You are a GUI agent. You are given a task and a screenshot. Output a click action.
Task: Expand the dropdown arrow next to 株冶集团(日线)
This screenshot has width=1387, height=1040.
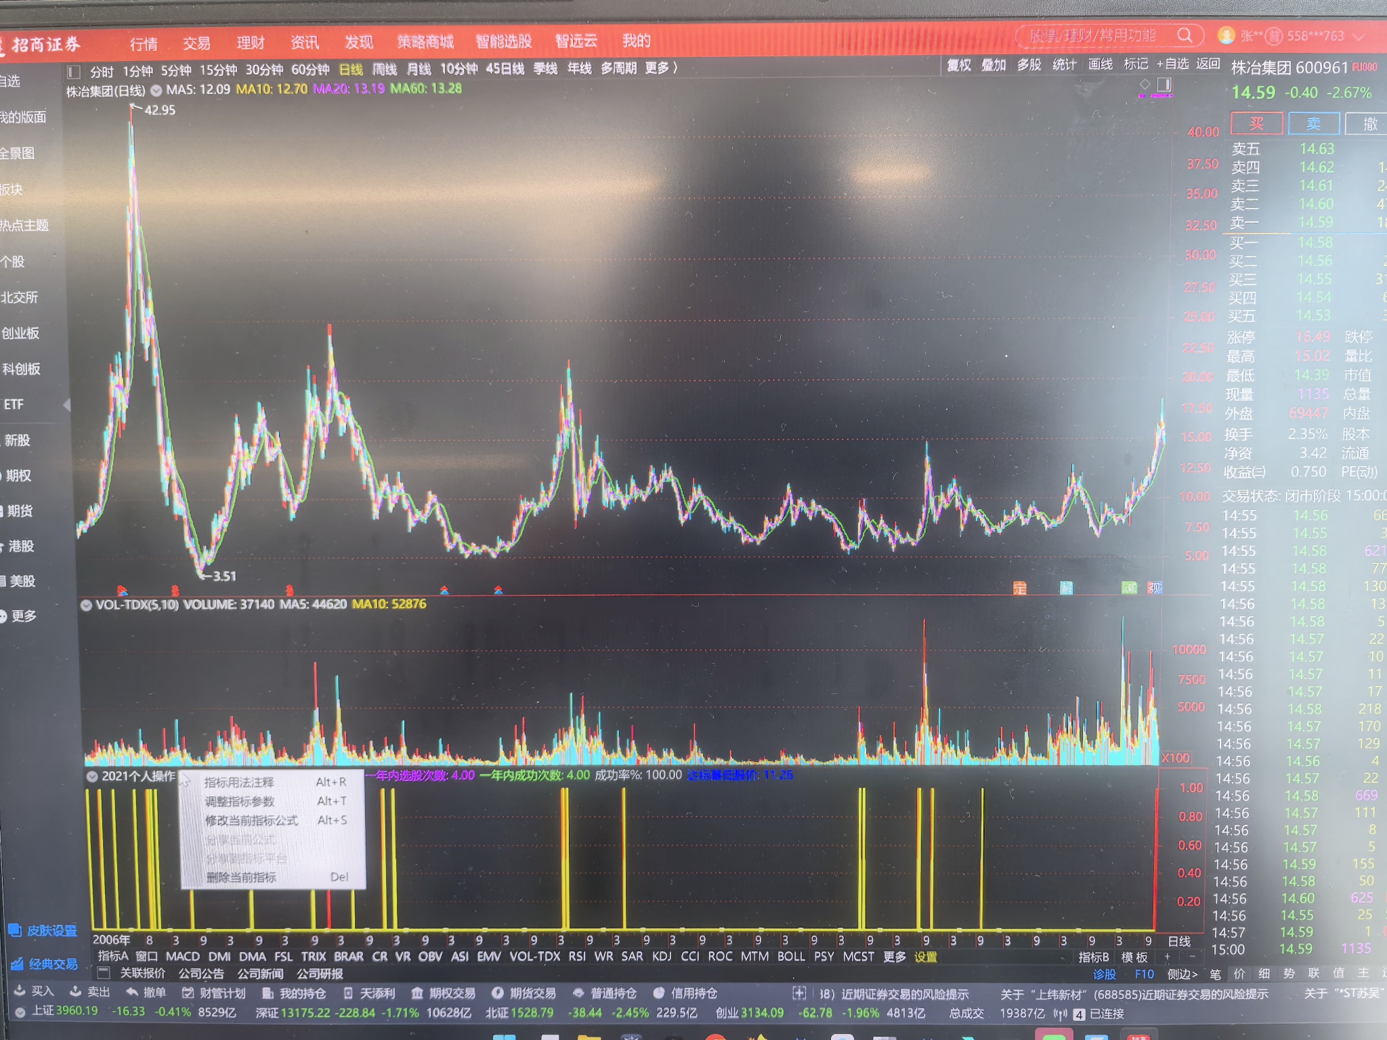tap(156, 91)
